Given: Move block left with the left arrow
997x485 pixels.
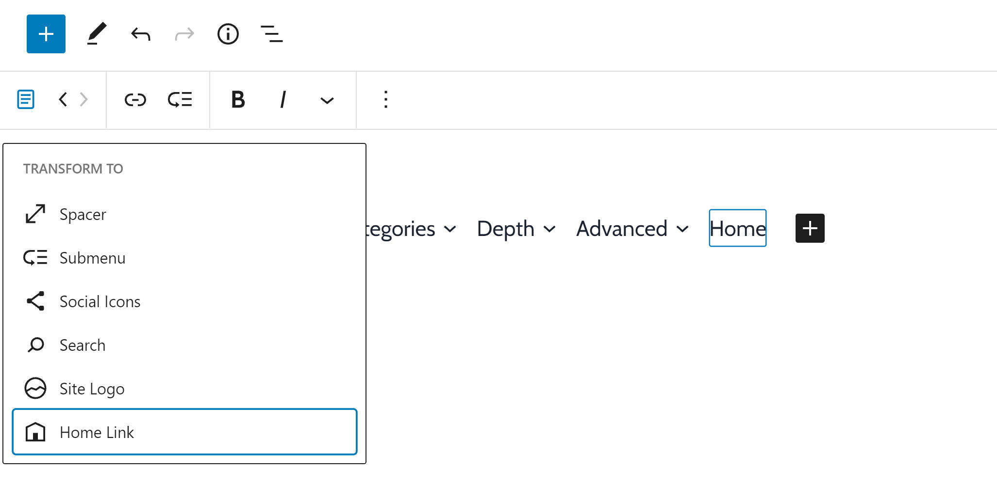Looking at the screenshot, I should click(x=63, y=100).
